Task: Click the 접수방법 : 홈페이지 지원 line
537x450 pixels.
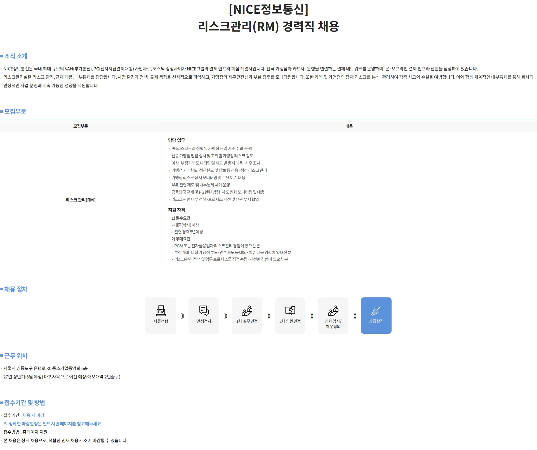Action: pyautogui.click(x=25, y=432)
